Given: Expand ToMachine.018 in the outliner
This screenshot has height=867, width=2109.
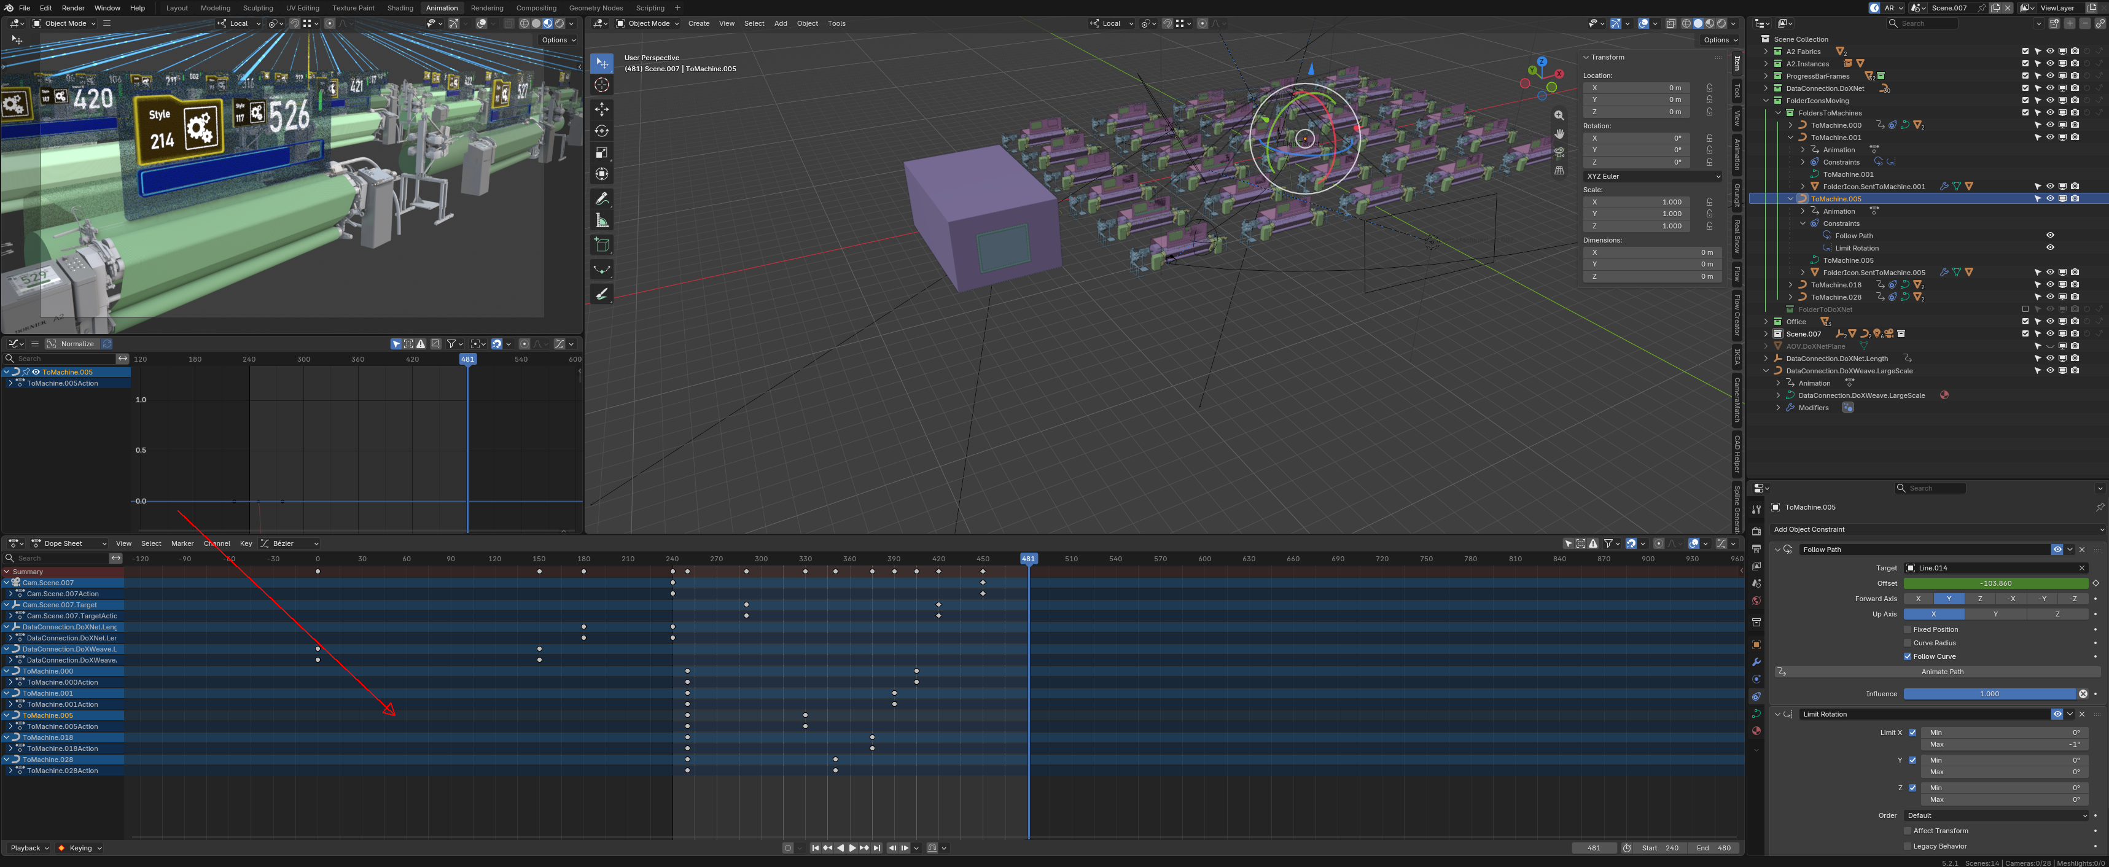Looking at the screenshot, I should (1790, 285).
